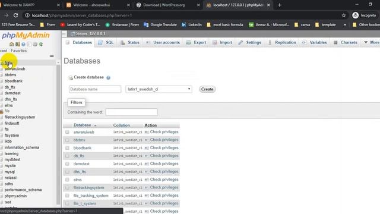
Task: Click the browser reload icon
Action: click(x=16, y=15)
